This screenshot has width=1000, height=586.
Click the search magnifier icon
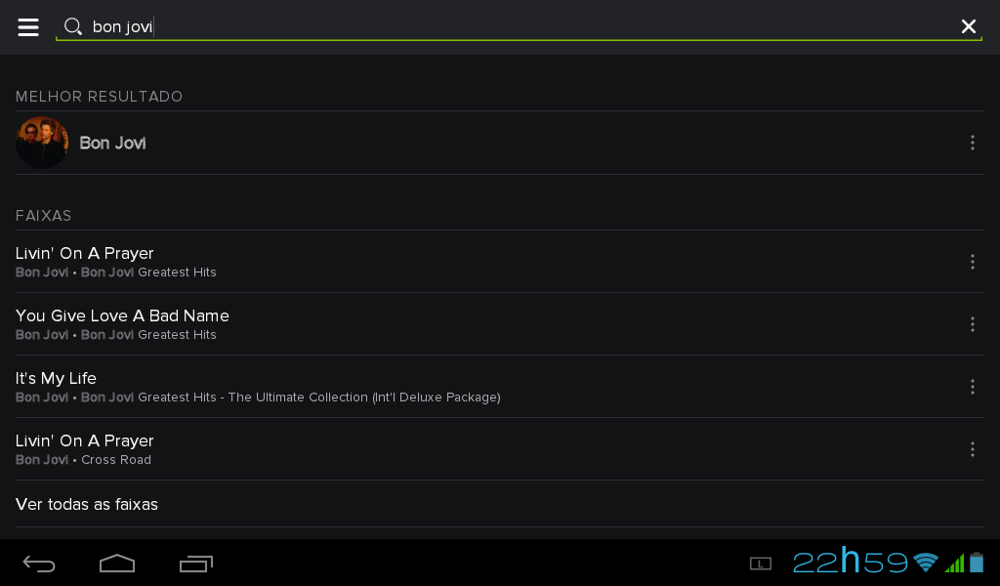coord(73,26)
